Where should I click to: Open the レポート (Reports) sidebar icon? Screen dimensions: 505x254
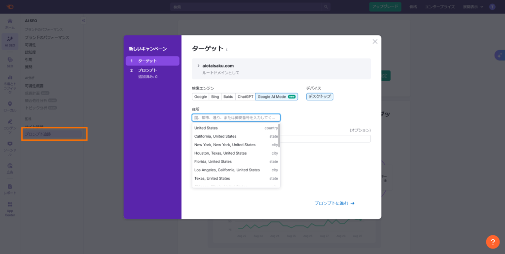coord(10,189)
